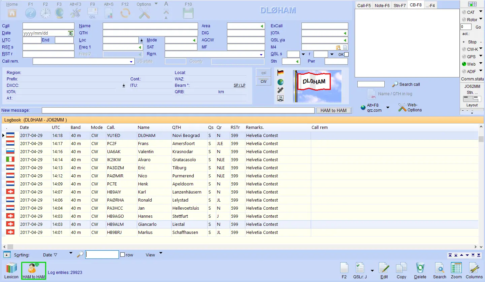485x282 pixels.
Task: Click the Layout icon in right panel
Action: pos(472,99)
